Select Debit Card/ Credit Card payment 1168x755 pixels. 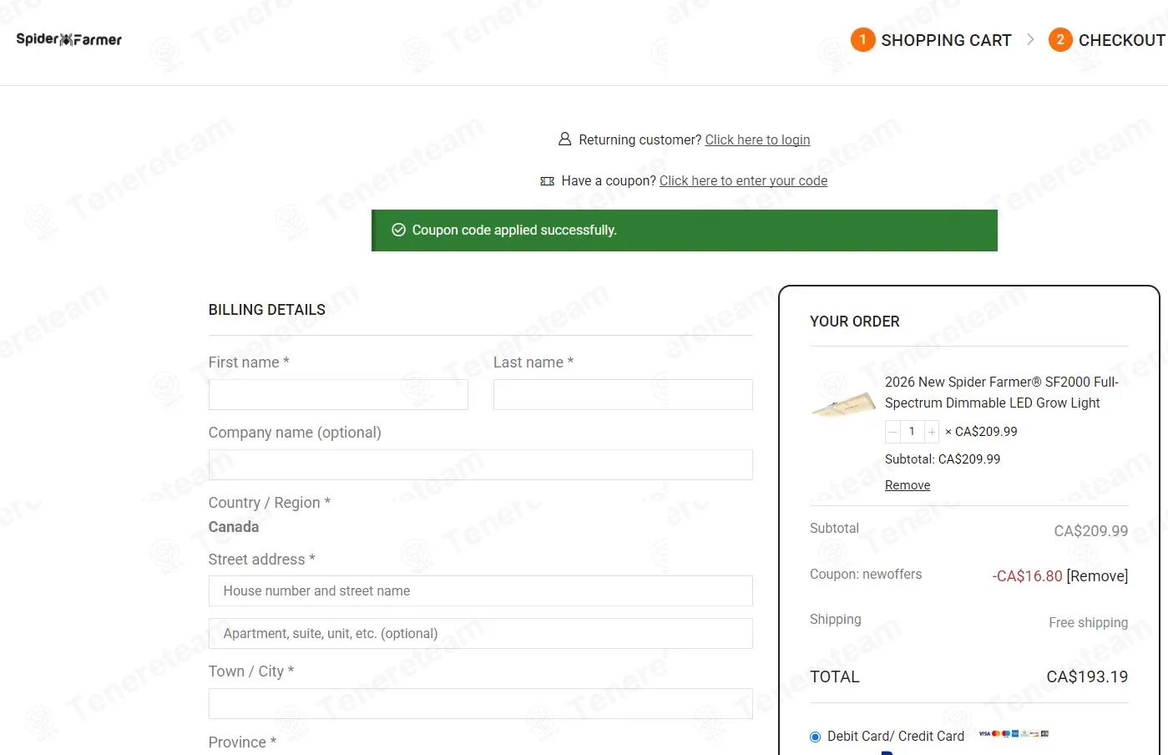click(x=816, y=737)
